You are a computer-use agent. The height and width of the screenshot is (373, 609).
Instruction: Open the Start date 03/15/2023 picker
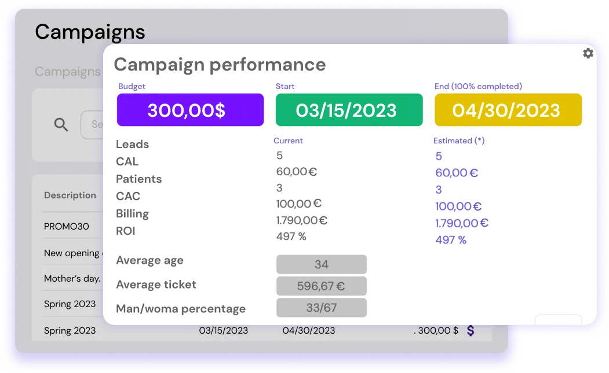point(349,109)
